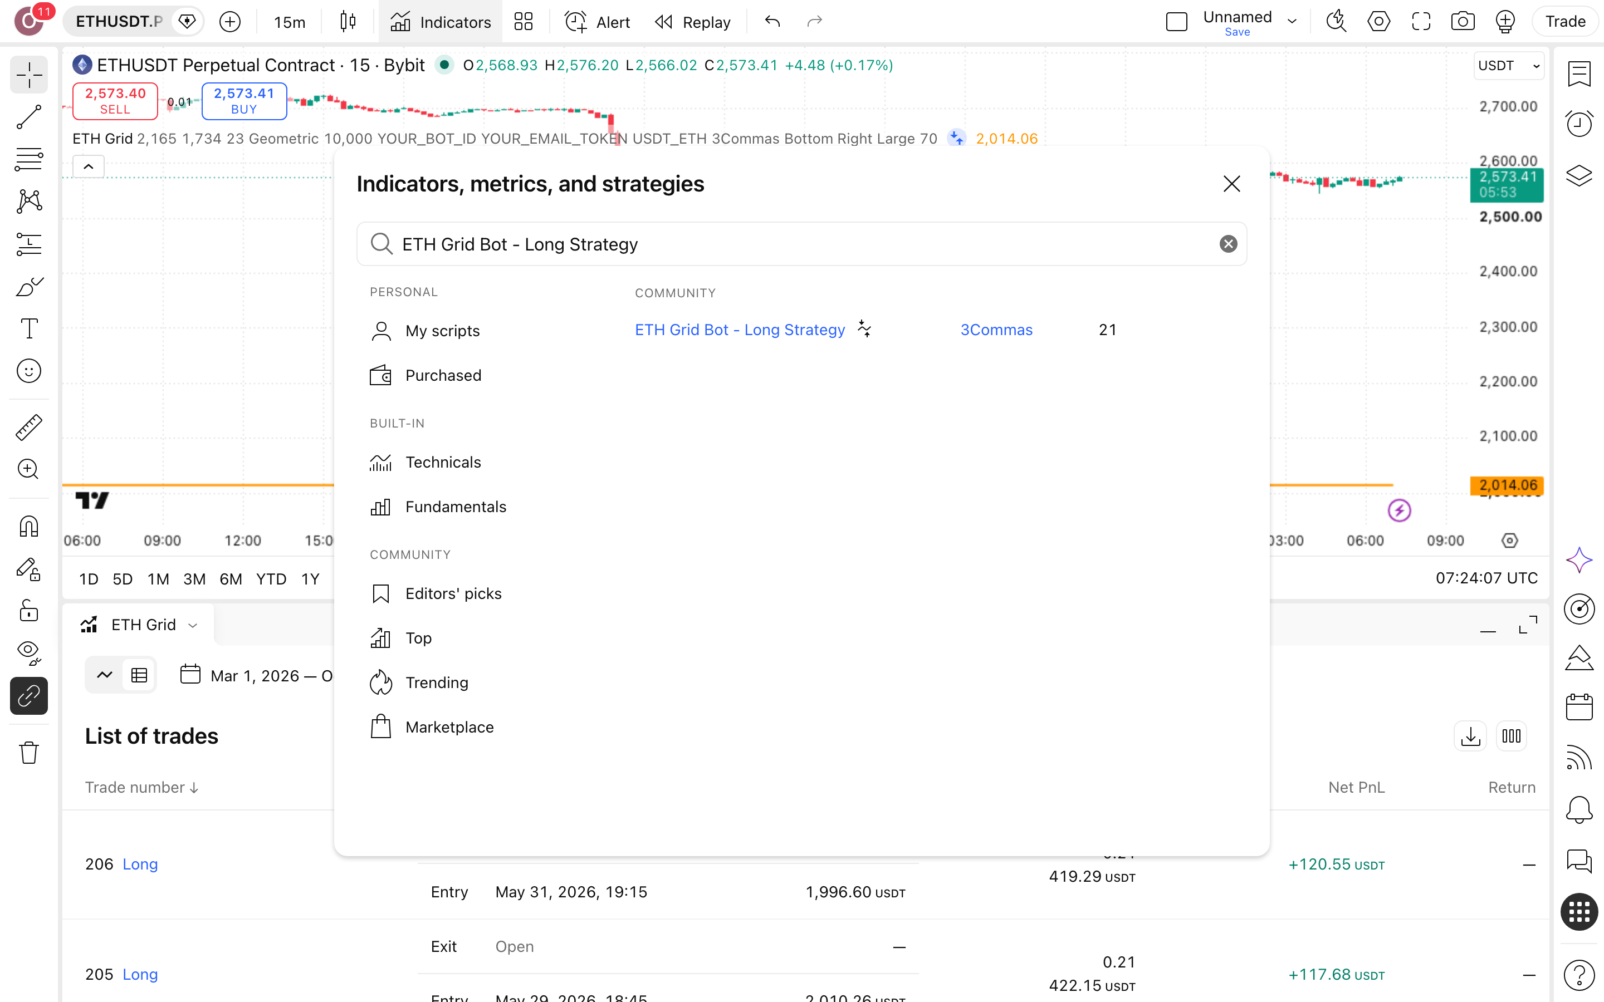1604x1002 pixels.
Task: Download the list of trades
Action: tap(1470, 736)
